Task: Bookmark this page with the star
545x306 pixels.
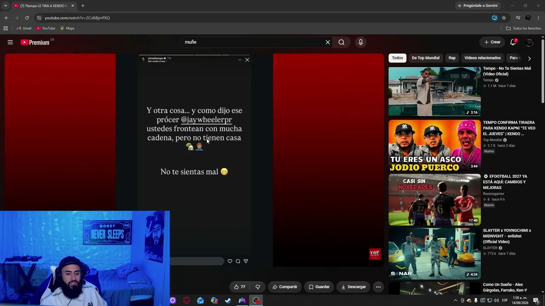Action: [504, 18]
